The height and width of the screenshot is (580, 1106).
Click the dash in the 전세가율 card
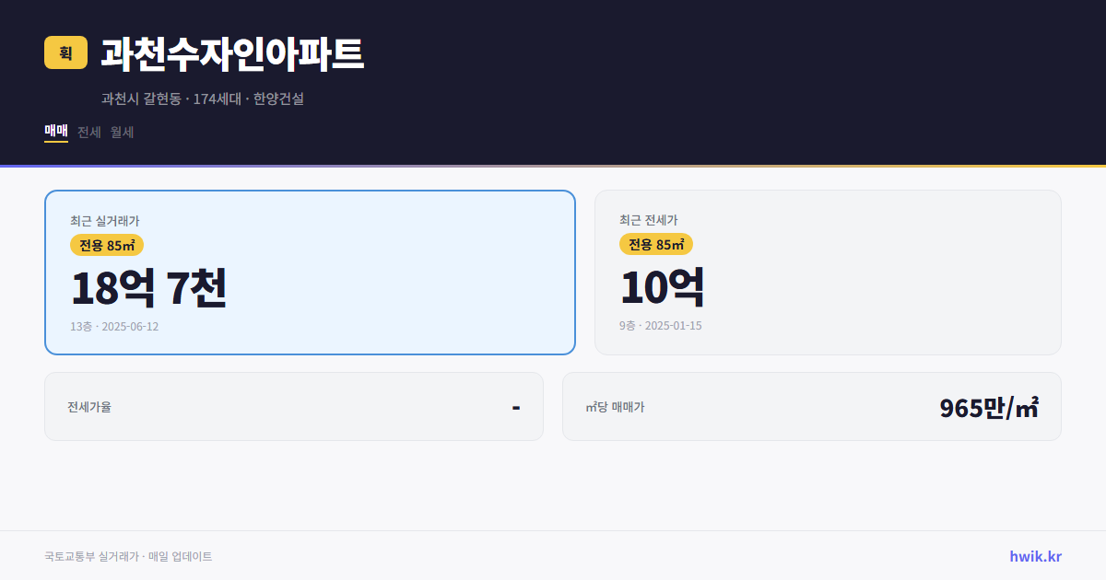516,406
